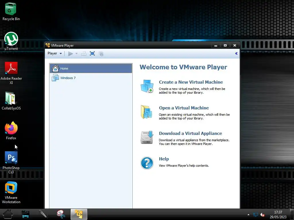294x220 pixels.
Task: Click Download a Virtual Appliance link
Action: pyautogui.click(x=190, y=133)
